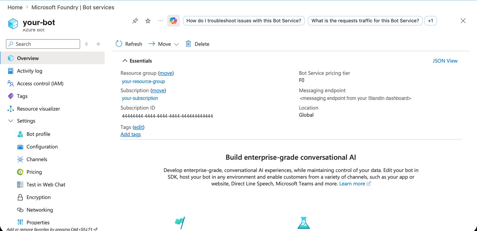This screenshot has height=231, width=477.
Task: Click the Pricing green circle icon
Action: coord(20,172)
